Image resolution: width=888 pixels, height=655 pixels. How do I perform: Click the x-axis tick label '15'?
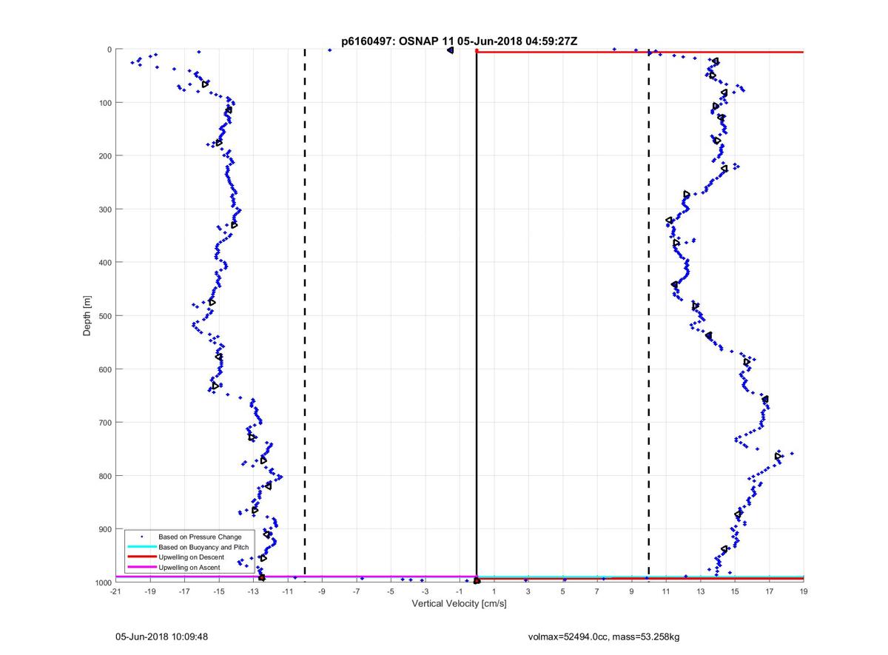[x=735, y=592]
